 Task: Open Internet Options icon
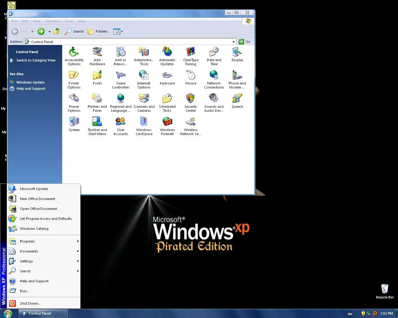coord(144,79)
